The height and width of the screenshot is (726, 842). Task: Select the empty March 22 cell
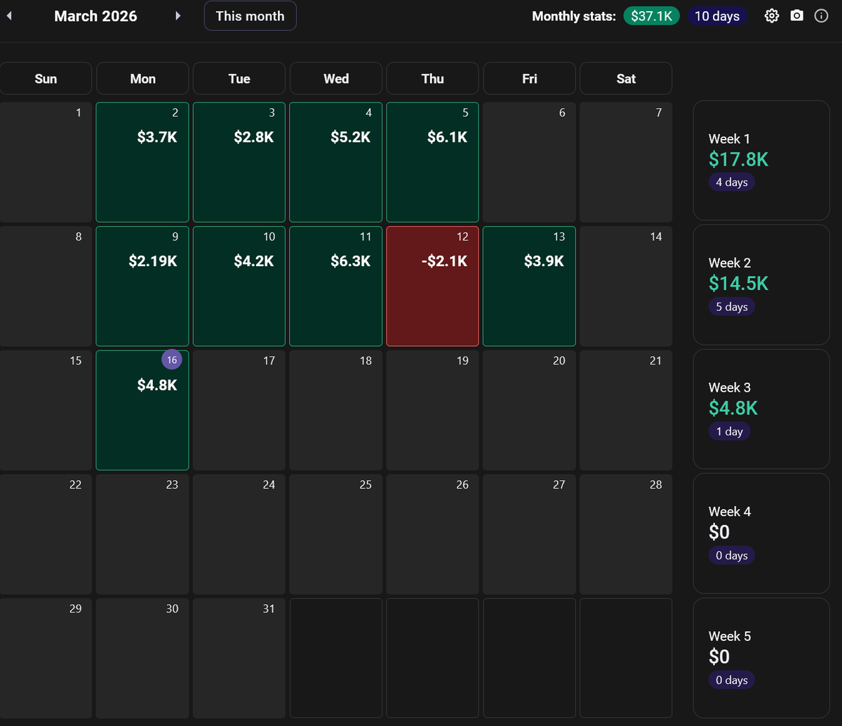tap(46, 534)
